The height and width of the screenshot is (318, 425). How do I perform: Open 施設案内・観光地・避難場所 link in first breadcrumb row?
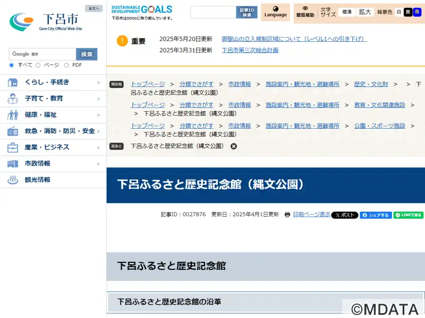pos(302,84)
